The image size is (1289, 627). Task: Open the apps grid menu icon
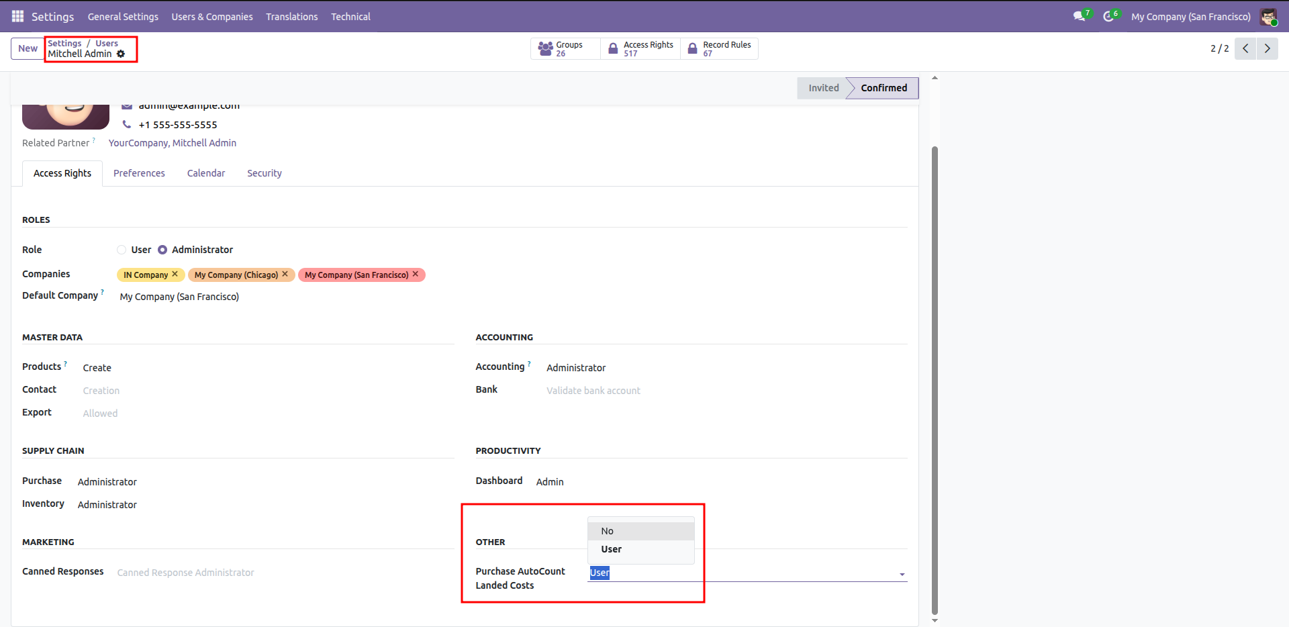[x=17, y=16]
